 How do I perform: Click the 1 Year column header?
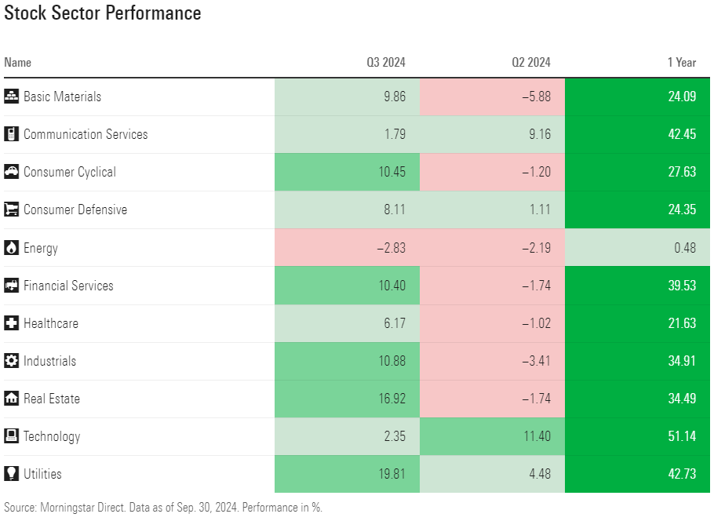pos(681,63)
